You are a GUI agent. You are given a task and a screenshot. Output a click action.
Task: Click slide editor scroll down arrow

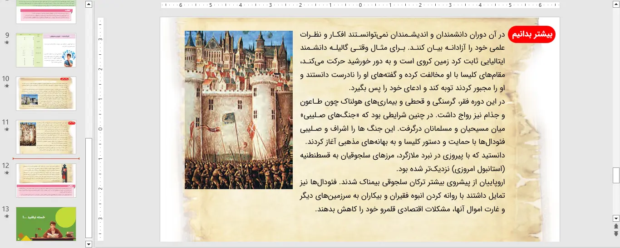pos(616,218)
